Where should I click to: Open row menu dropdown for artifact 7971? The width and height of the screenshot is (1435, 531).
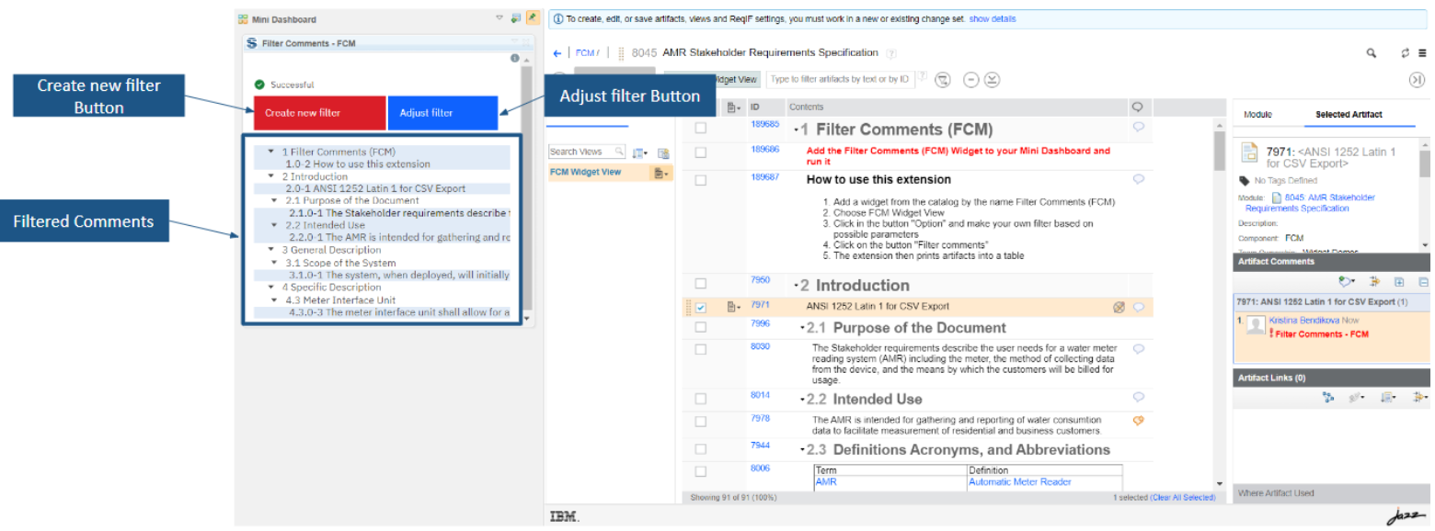click(x=734, y=307)
